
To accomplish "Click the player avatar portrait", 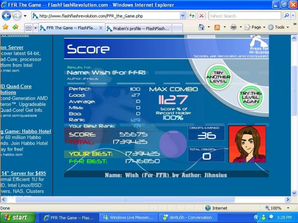I will [x=247, y=144].
